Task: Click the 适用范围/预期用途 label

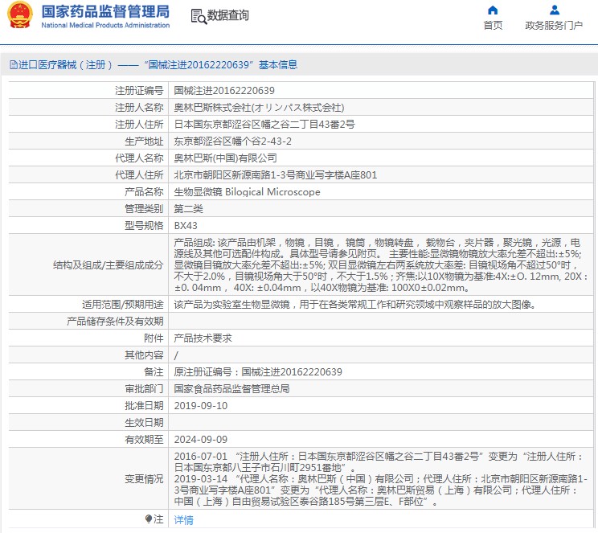Action: point(123,305)
